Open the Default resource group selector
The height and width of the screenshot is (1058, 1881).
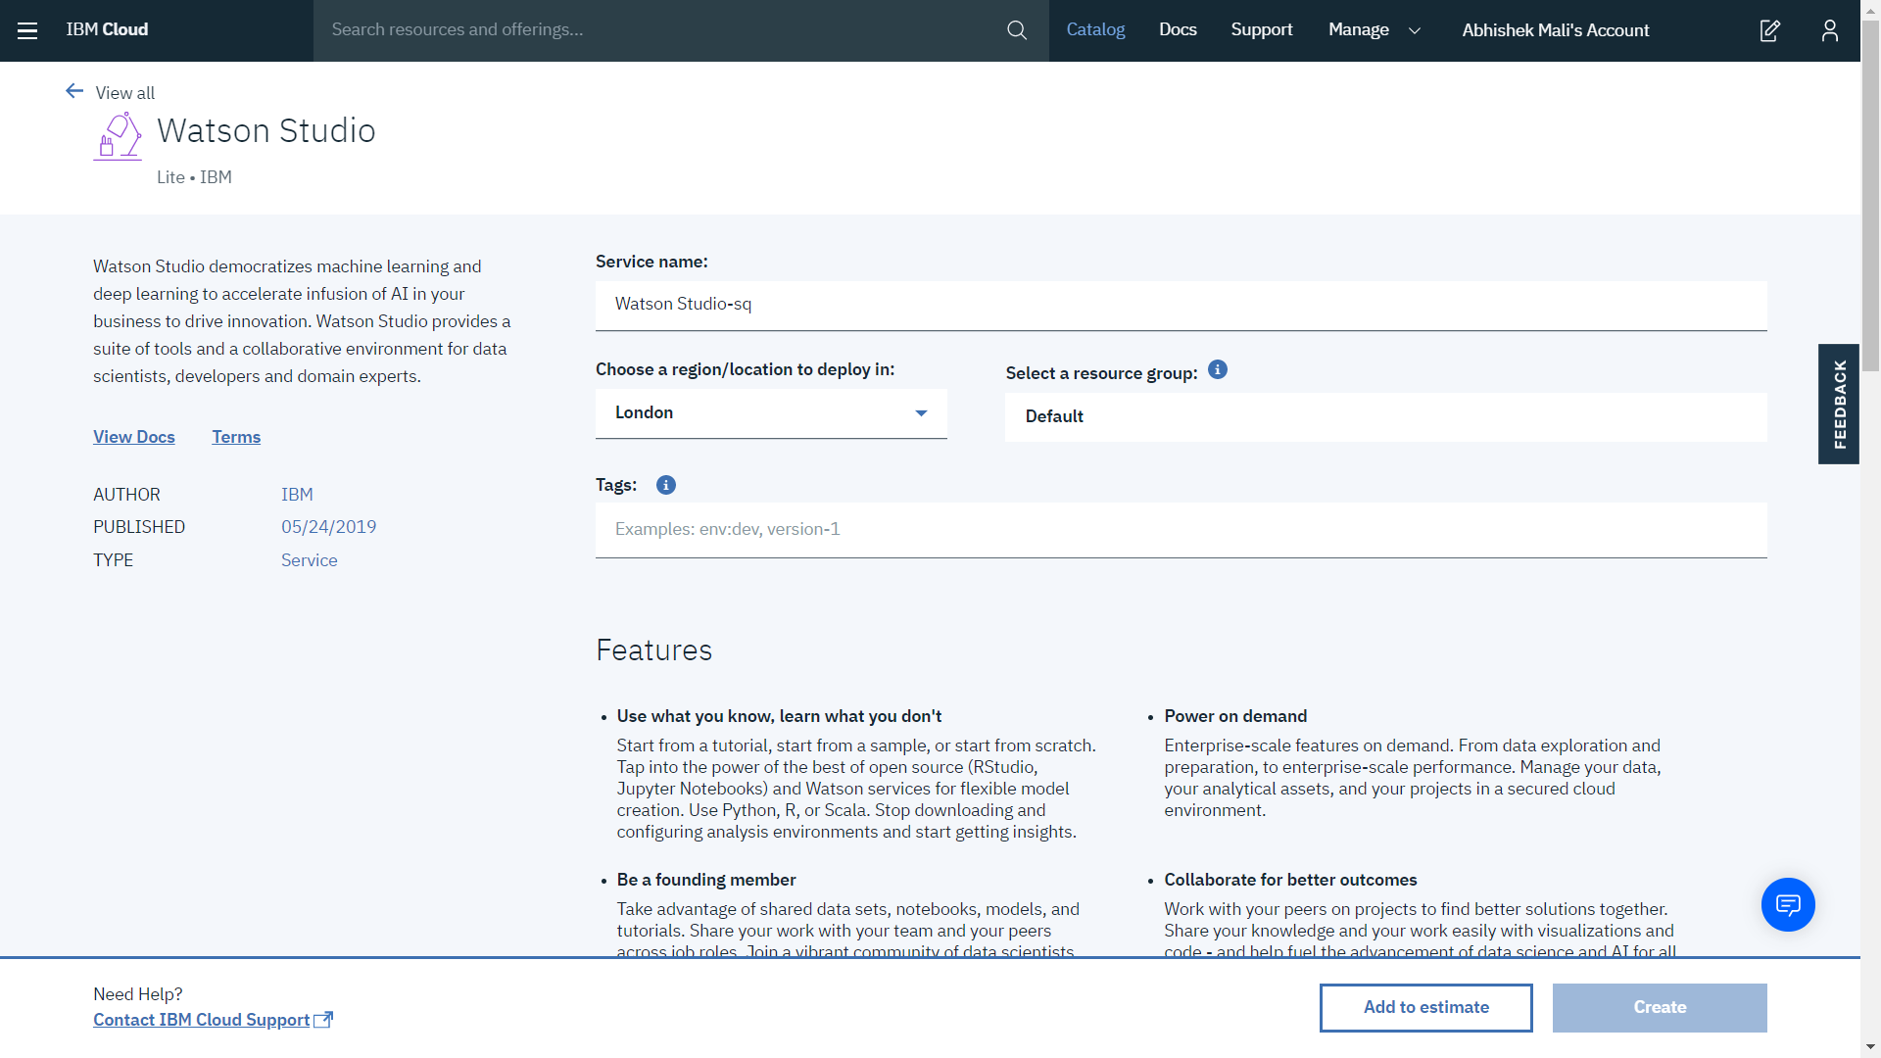point(1386,417)
